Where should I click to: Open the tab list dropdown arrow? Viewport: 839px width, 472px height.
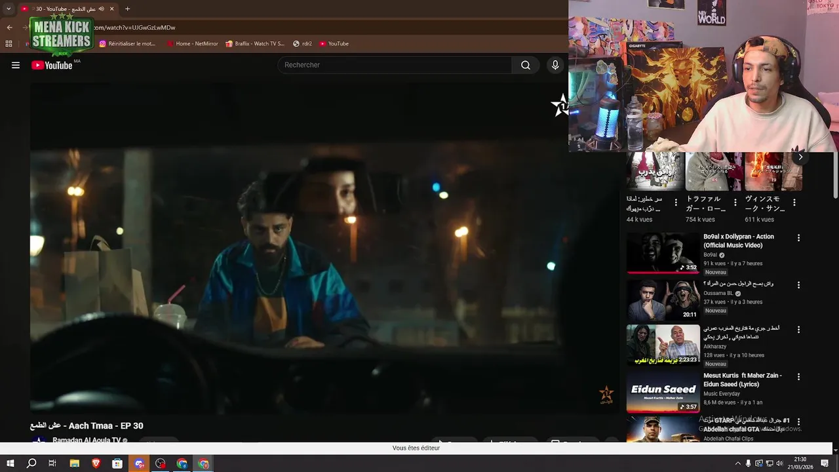pos(9,9)
